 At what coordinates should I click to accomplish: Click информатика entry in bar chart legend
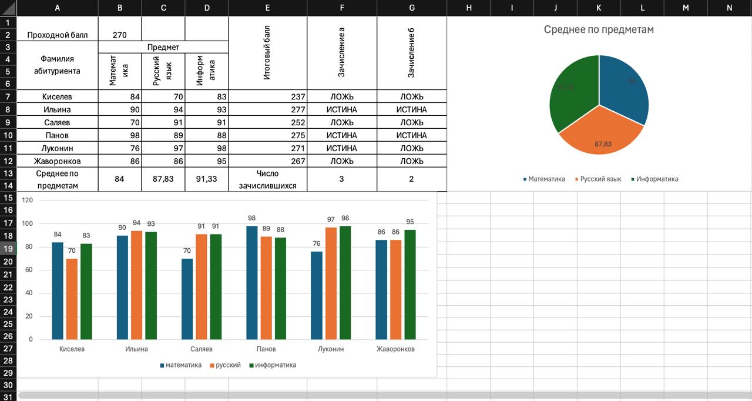(275, 365)
